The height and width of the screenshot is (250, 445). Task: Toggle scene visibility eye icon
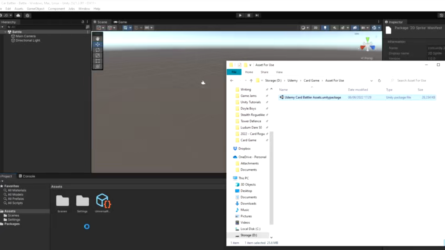[355, 28]
